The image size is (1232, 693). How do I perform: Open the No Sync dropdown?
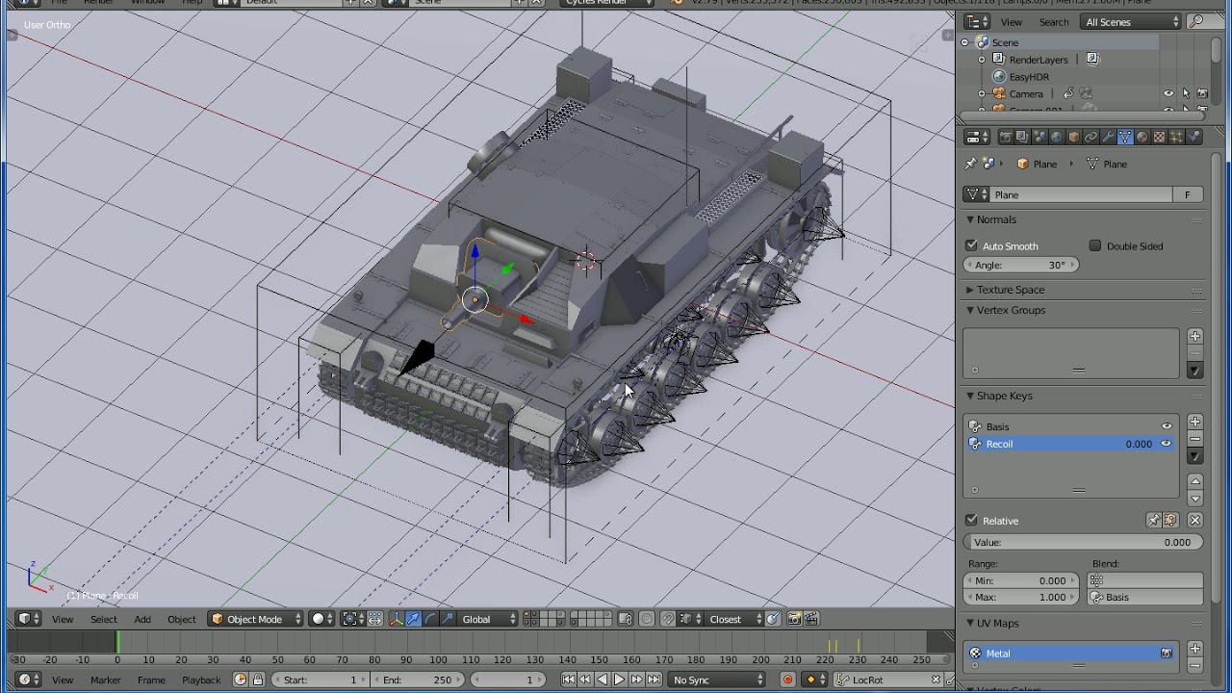[x=717, y=680]
